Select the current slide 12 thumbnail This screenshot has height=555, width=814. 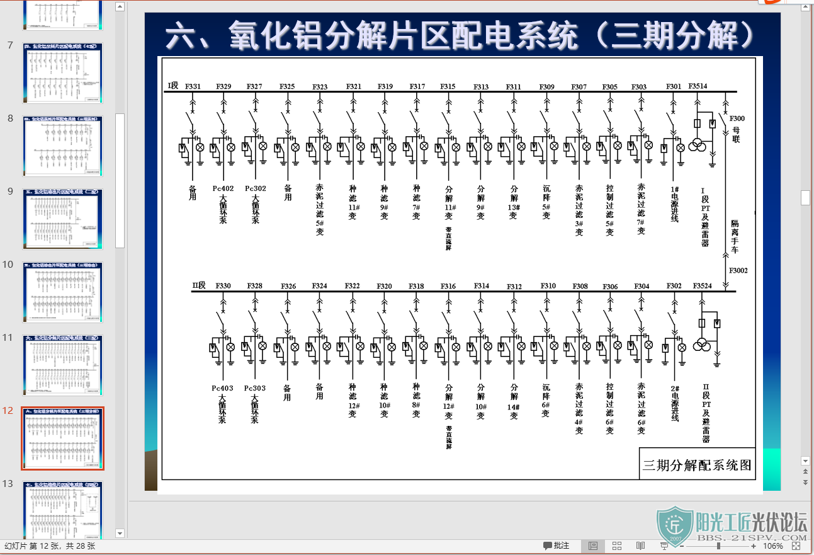(x=63, y=438)
